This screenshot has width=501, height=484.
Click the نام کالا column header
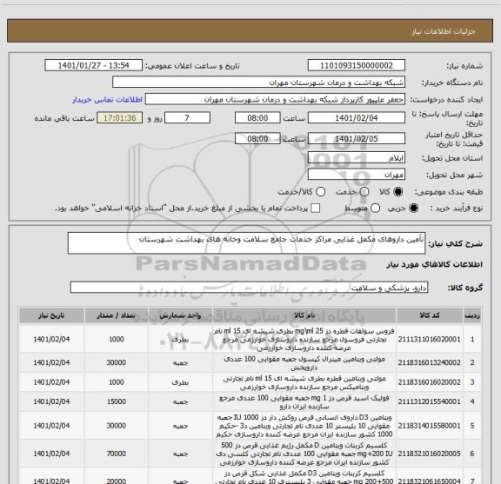(x=304, y=315)
